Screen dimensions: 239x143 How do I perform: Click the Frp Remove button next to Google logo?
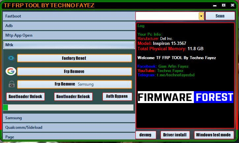click(x=75, y=71)
